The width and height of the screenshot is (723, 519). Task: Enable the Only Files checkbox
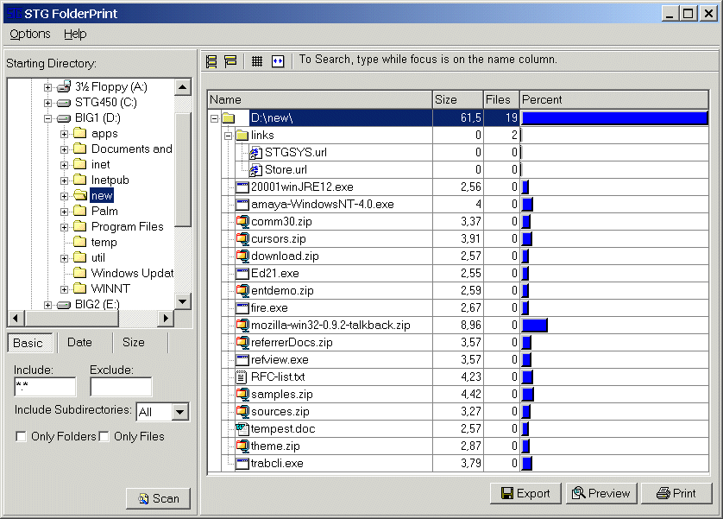coord(104,437)
